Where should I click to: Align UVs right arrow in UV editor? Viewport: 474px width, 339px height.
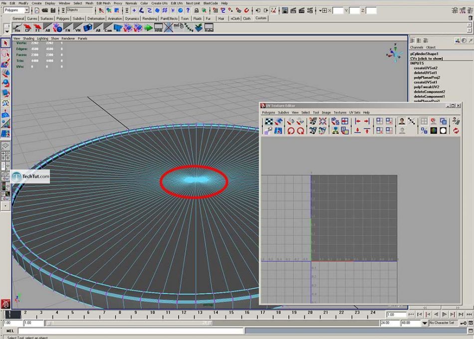click(367, 122)
